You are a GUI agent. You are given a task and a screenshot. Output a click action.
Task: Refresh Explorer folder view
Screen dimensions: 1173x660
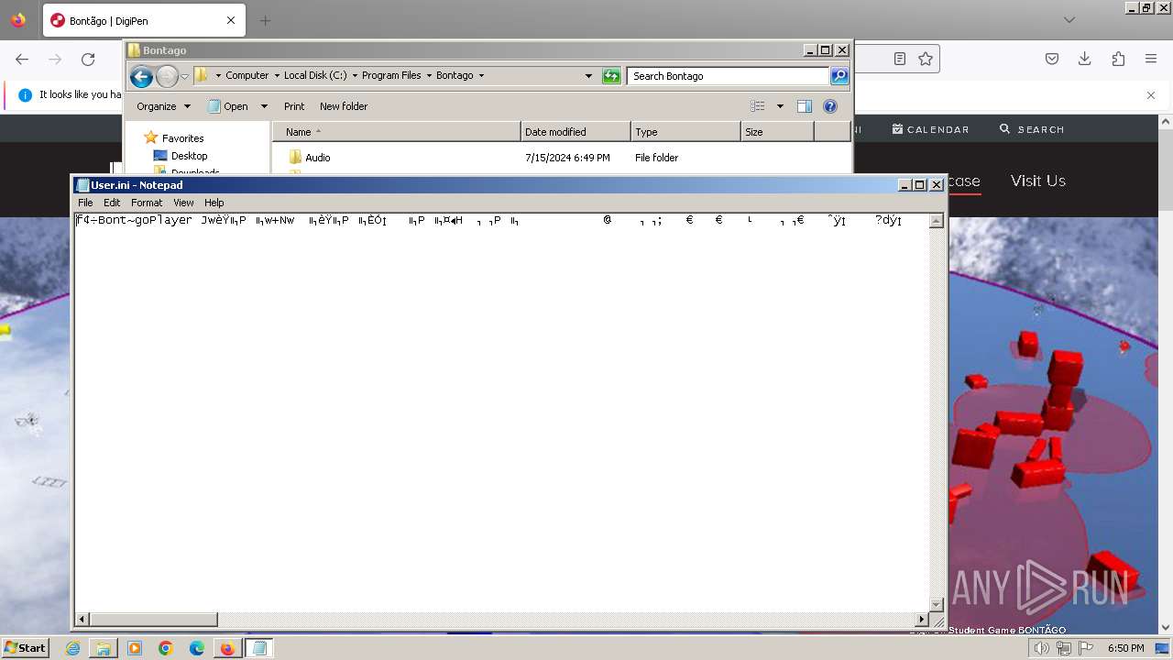point(611,76)
